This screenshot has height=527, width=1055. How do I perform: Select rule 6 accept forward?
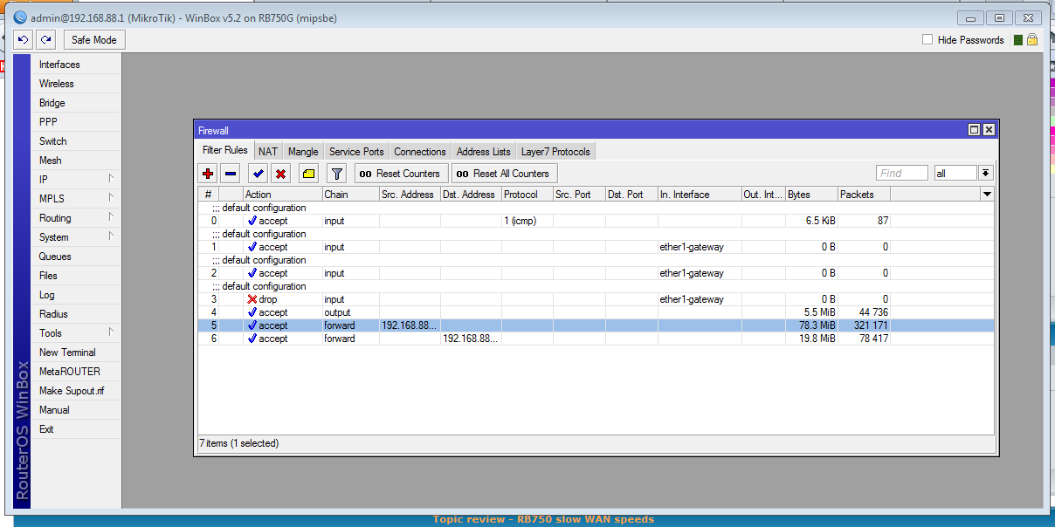click(596, 339)
